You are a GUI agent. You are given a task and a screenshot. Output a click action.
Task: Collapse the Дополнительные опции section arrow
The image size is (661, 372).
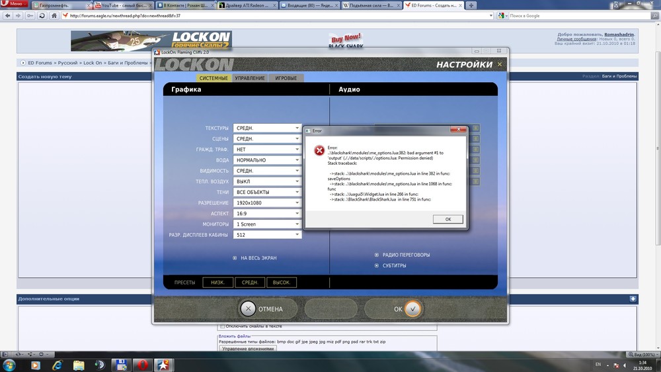click(x=633, y=299)
